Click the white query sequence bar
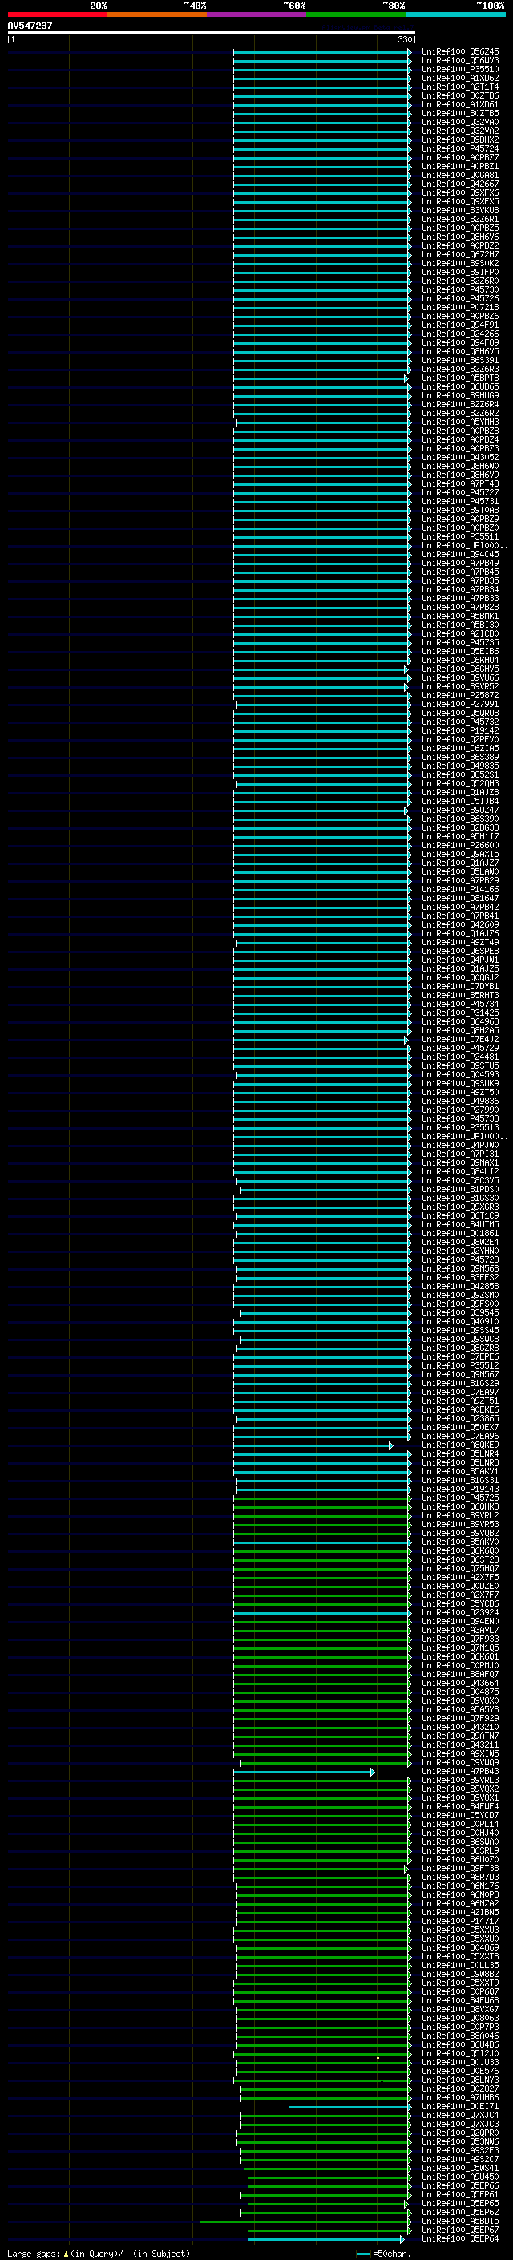The image size is (513, 2260). (x=212, y=34)
